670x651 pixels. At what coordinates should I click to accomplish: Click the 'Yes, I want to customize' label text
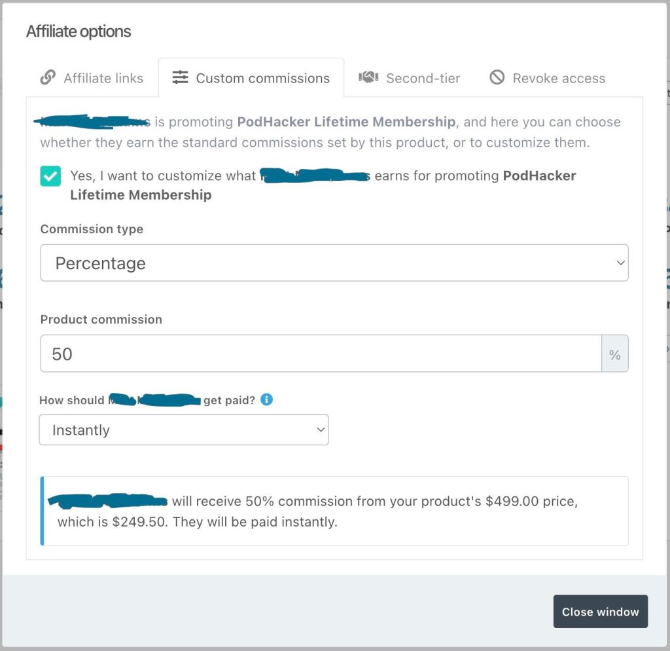click(164, 176)
